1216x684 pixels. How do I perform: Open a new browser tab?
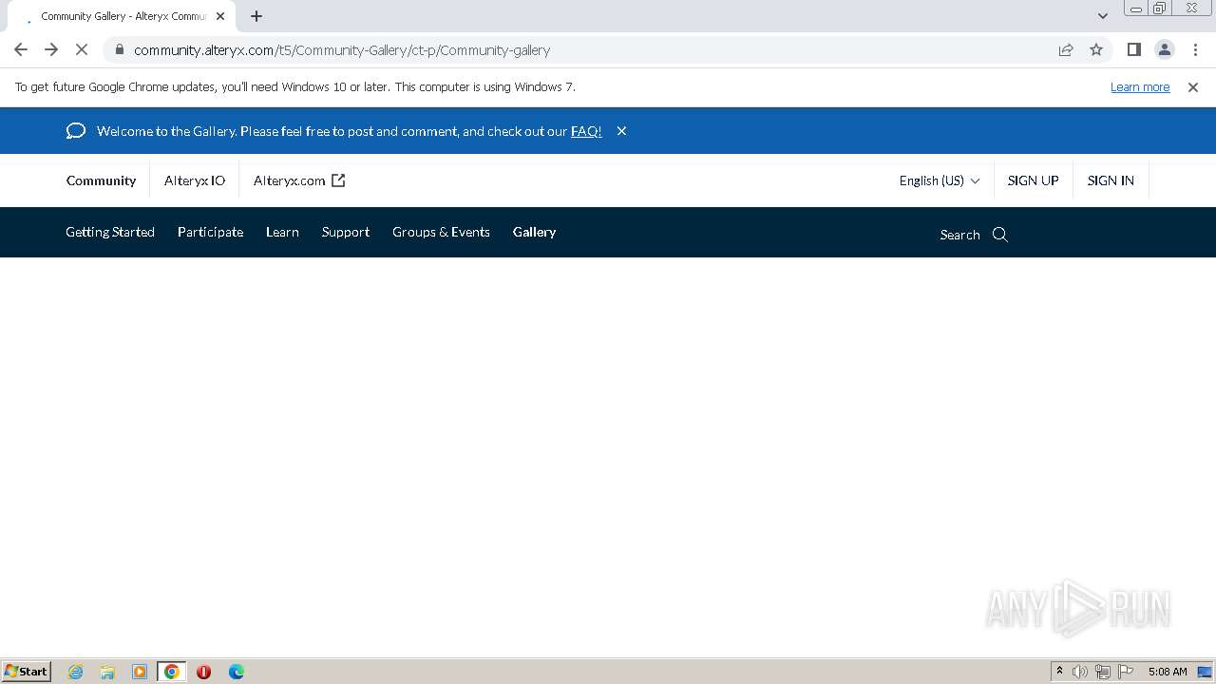(256, 16)
